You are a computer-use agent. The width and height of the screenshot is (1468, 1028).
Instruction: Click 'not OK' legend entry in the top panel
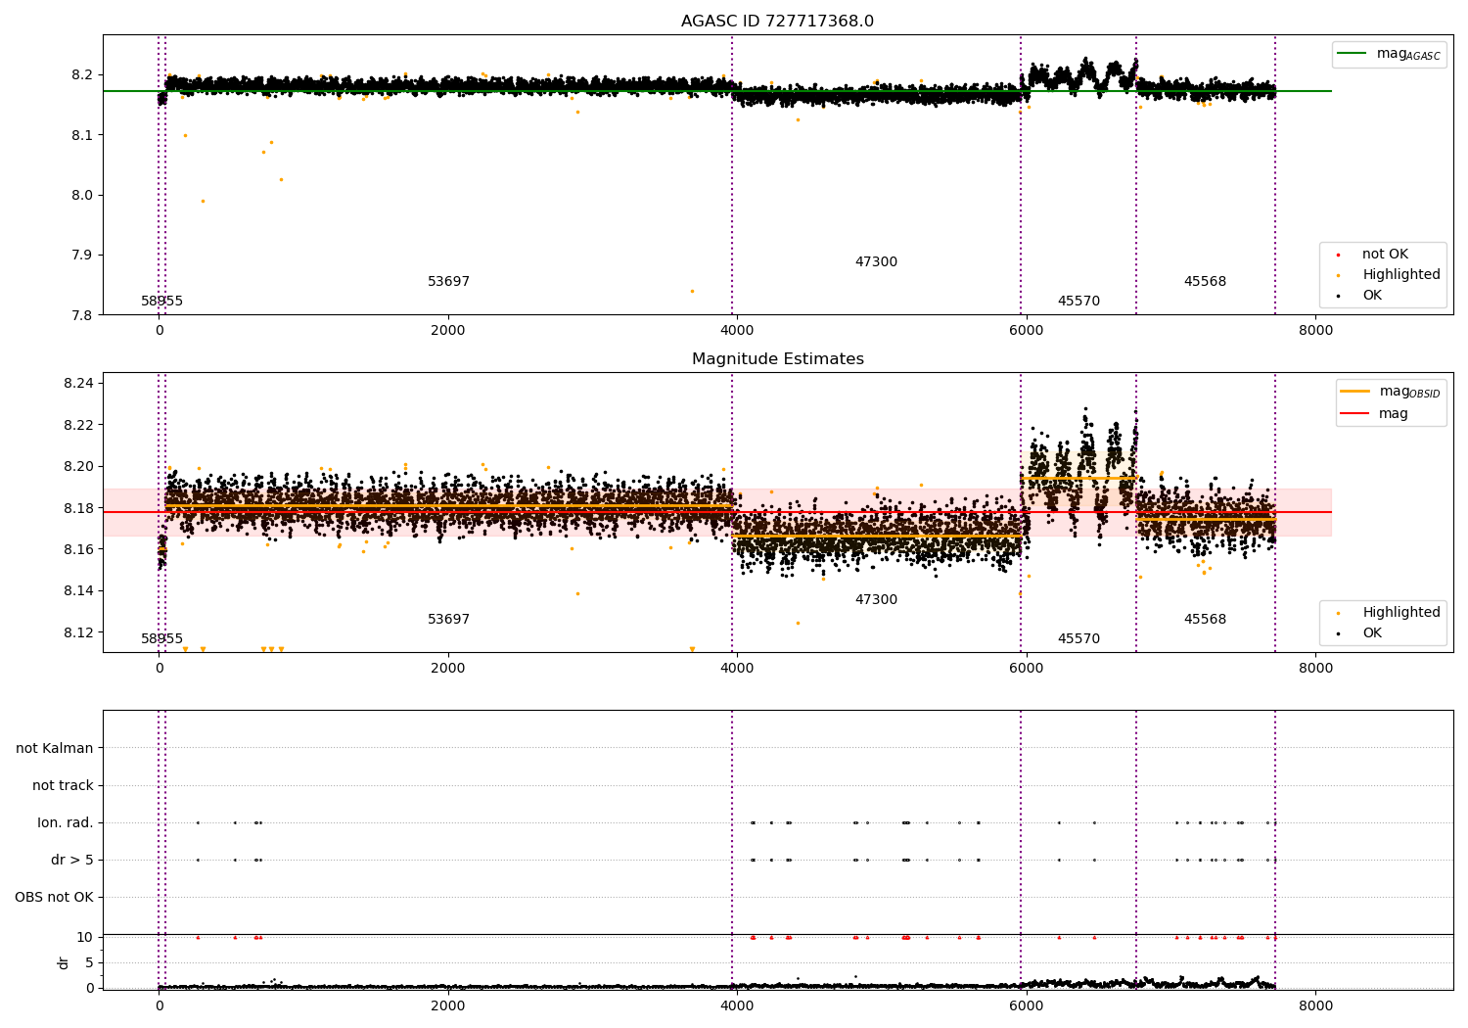[1372, 255]
